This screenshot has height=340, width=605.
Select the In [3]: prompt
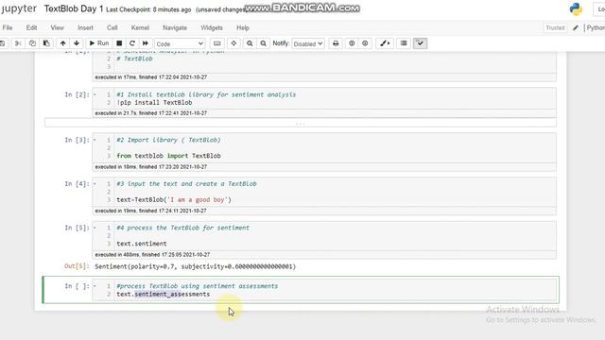click(x=77, y=140)
